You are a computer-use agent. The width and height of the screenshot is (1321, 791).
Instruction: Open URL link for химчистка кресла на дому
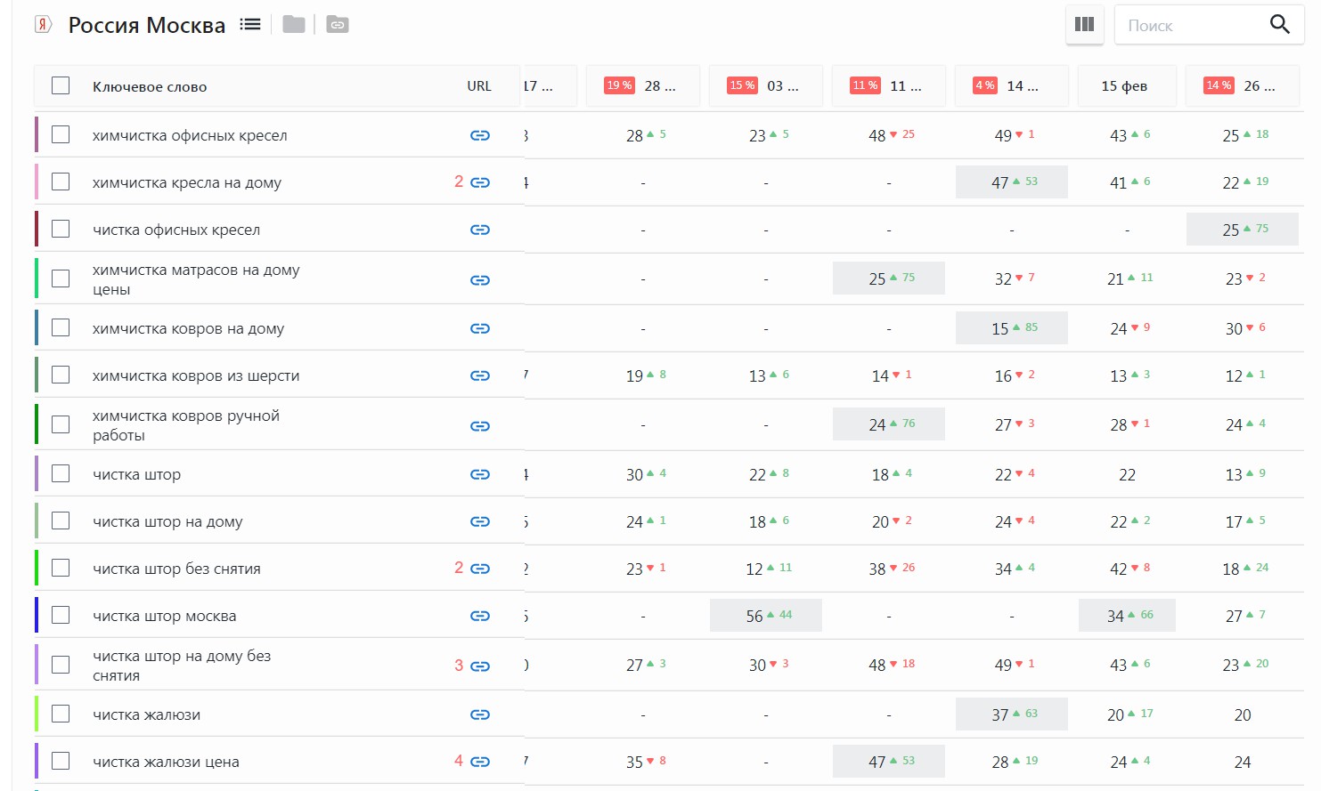[x=480, y=182]
